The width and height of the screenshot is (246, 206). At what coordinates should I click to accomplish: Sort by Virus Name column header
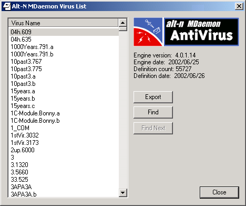point(63,23)
